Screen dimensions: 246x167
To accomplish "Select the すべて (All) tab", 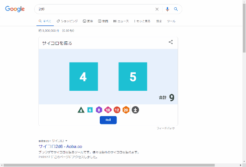I will point(45,21).
